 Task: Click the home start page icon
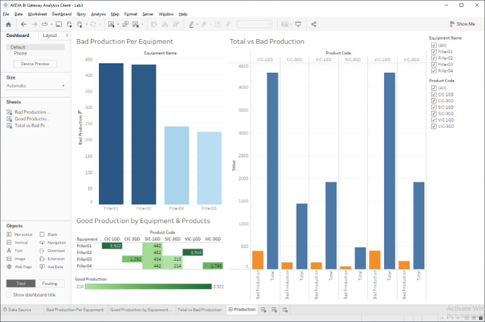coord(8,24)
